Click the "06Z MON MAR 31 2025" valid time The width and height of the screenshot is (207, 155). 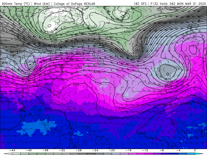tap(188, 4)
